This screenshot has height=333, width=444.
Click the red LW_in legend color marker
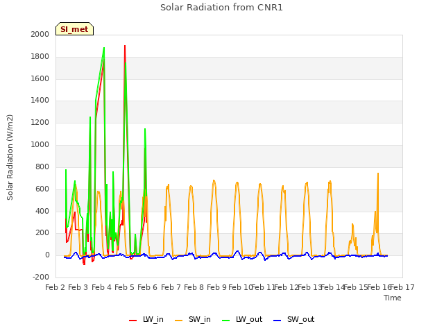pyautogui.click(x=133, y=320)
